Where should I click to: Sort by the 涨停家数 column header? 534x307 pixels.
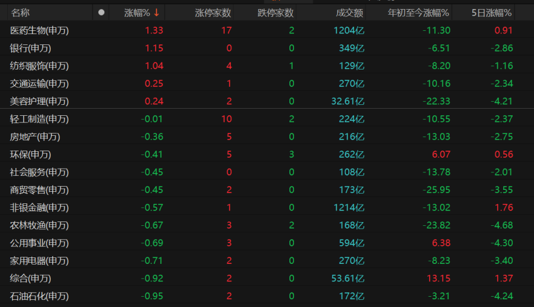click(x=213, y=13)
